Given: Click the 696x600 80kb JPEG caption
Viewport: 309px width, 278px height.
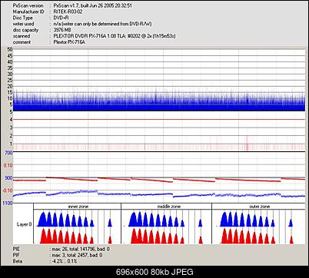Looking at the screenshot, I should pyautogui.click(x=154, y=272).
